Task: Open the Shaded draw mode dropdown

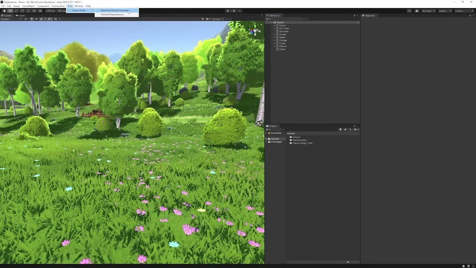Action: pos(11,19)
